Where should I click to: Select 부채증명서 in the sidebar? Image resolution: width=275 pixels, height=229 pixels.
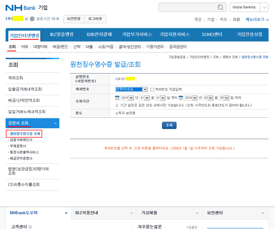coord(18,146)
